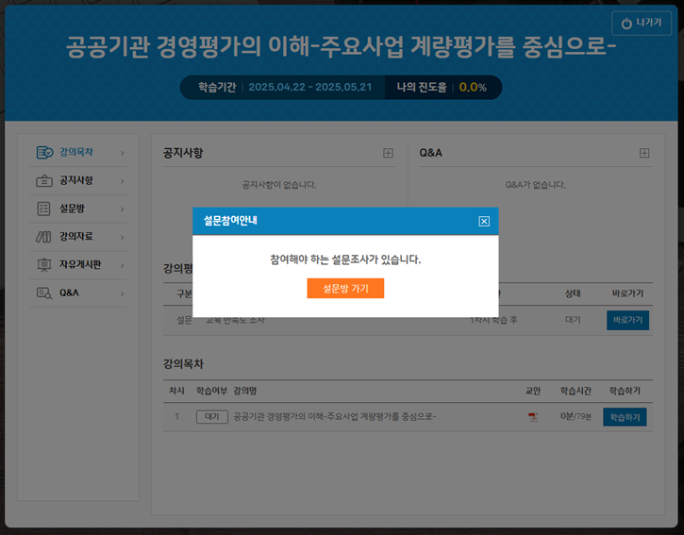Screen dimensions: 684x535
Task: Open the 강의자료 menu label
Action: click(76, 237)
